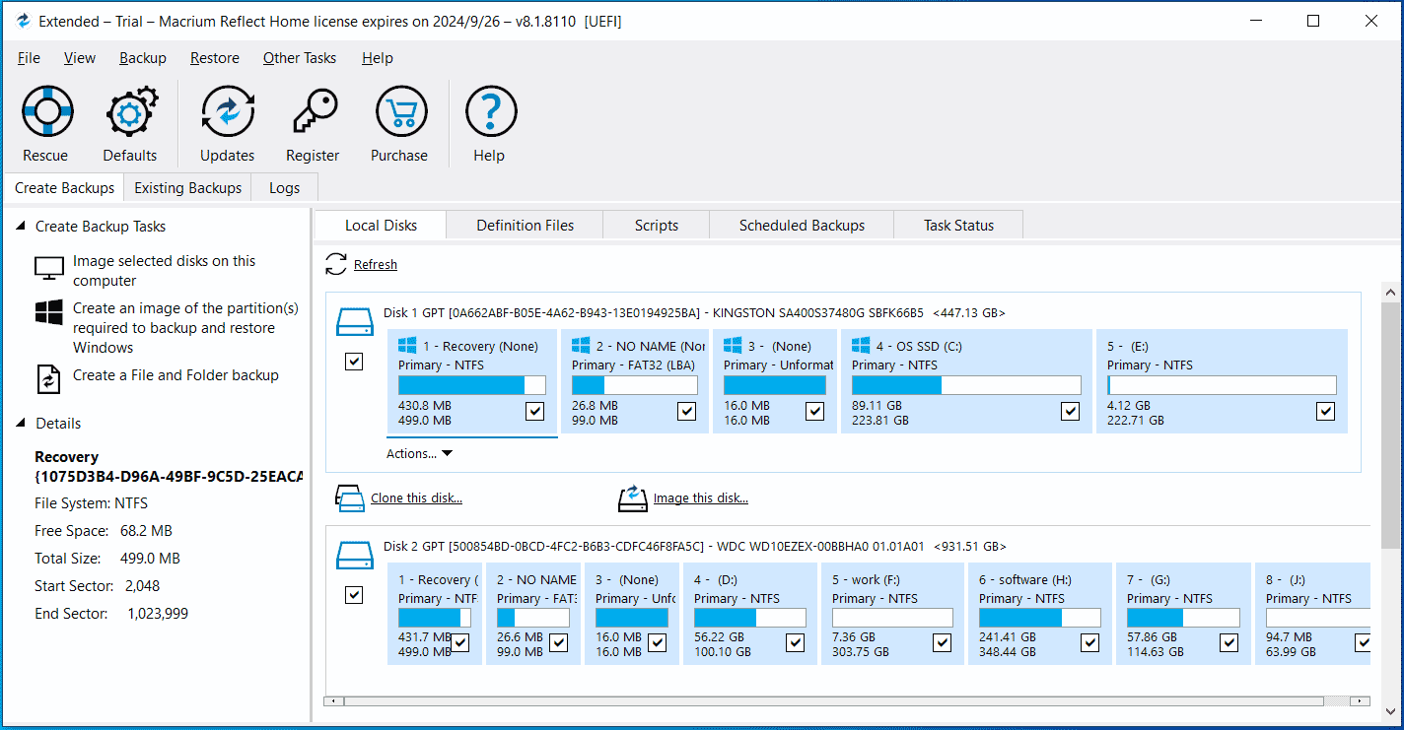
Task: Click the Purchase shopping cart icon
Action: [x=399, y=111]
